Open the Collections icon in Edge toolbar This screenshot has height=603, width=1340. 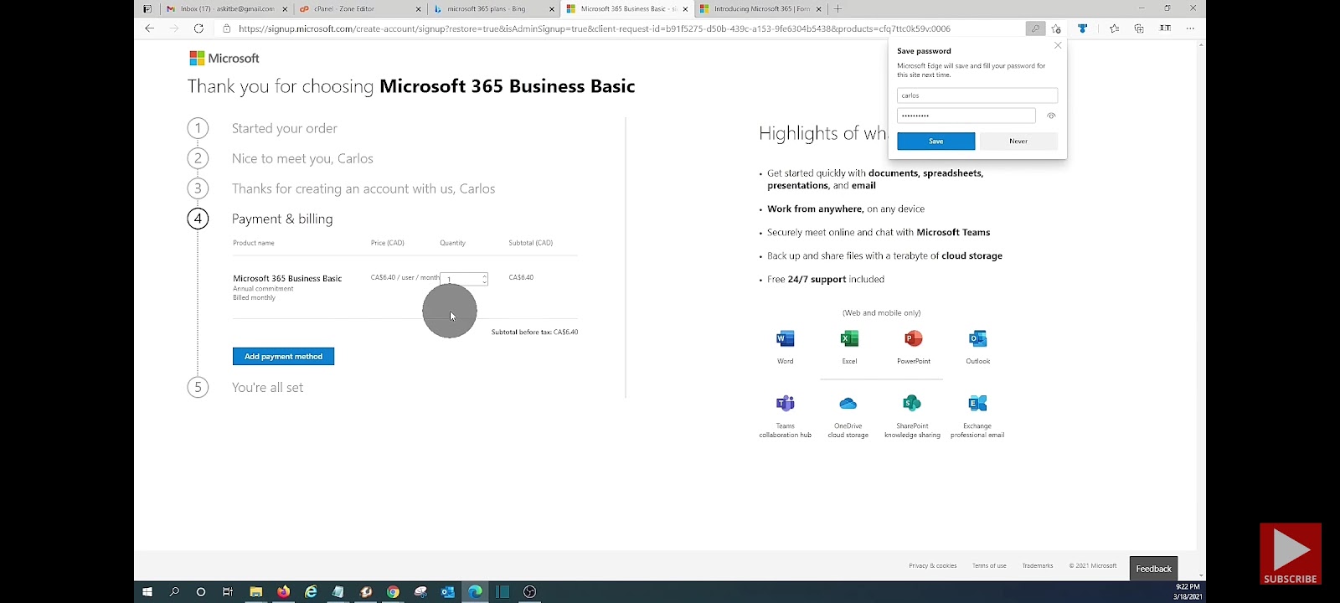(1139, 28)
